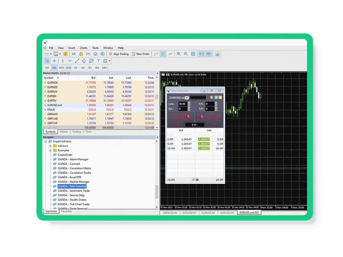Image resolution: width=343 pixels, height=257 pixels.
Task: Select the crosshair cursor tool
Action: point(54,61)
